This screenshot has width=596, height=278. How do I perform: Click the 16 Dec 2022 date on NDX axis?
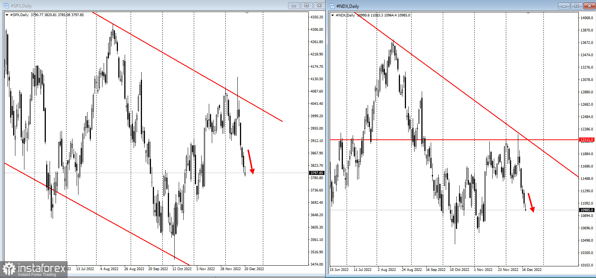click(532, 270)
